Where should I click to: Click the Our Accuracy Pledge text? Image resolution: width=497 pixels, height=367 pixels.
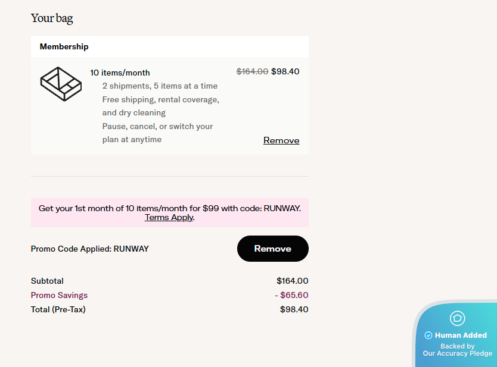click(458, 353)
